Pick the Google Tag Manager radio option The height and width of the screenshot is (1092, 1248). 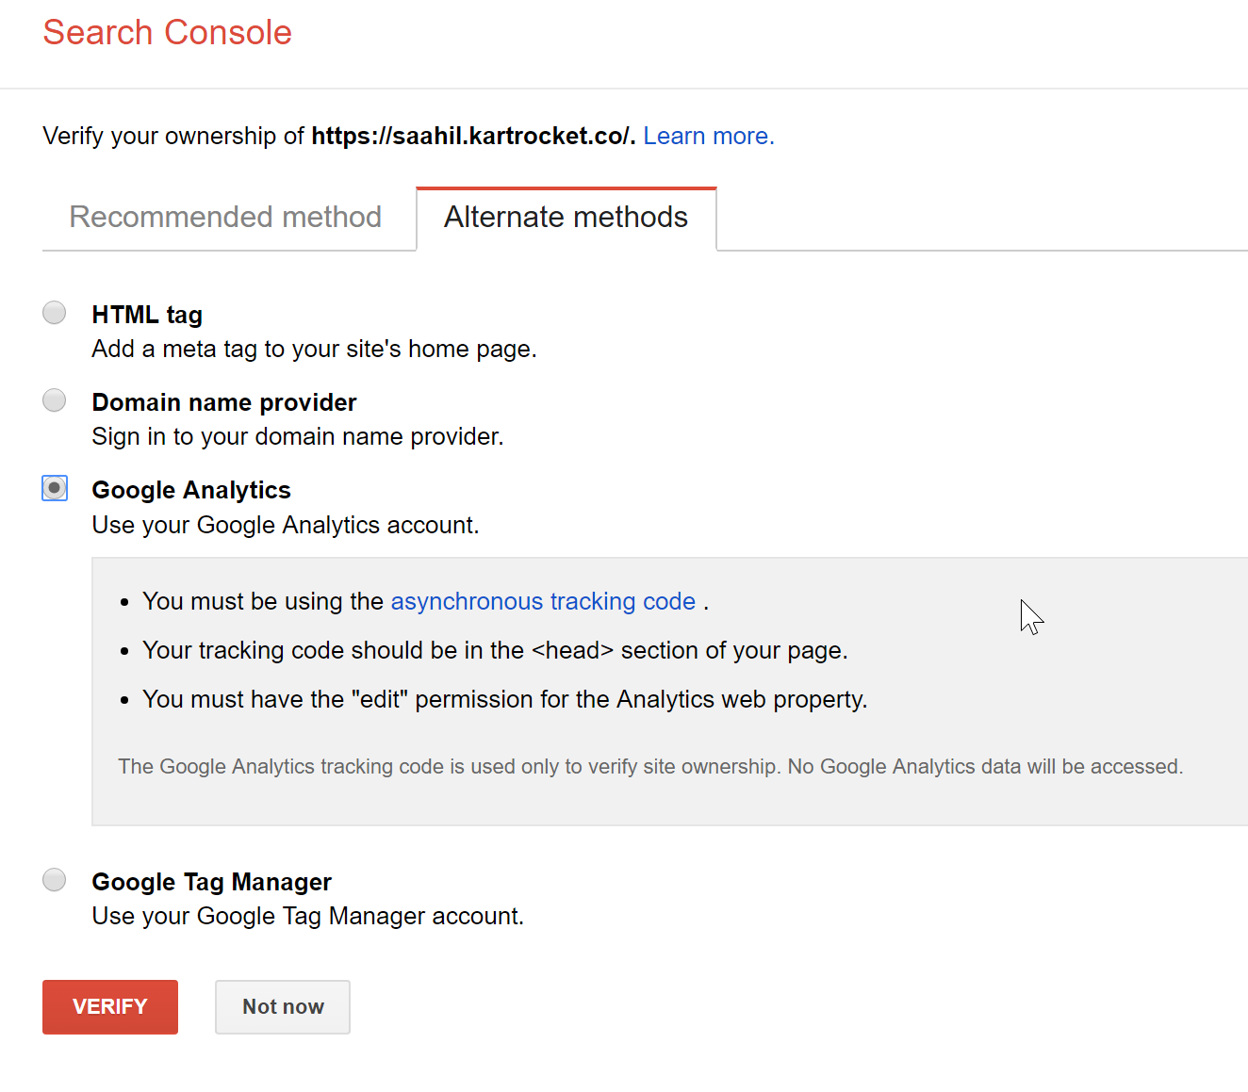(55, 880)
